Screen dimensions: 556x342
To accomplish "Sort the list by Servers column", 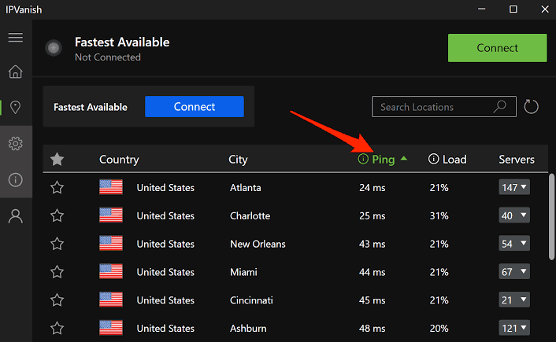I will (x=517, y=160).
